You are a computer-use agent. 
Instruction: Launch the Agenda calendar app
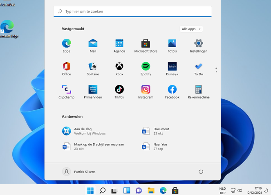119,46
